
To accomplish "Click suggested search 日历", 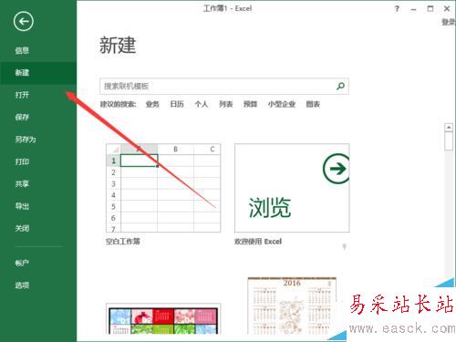I will coord(177,104).
